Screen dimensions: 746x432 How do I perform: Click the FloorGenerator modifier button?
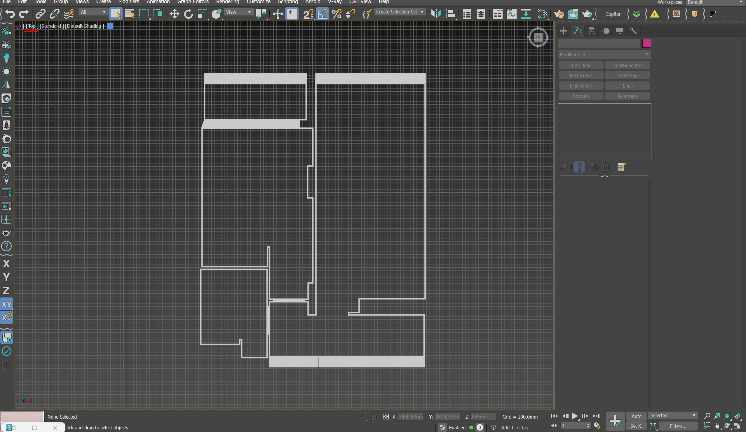pos(627,65)
